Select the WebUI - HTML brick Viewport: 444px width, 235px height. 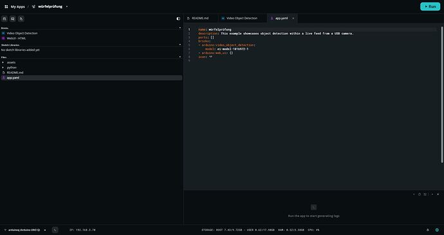[17, 38]
